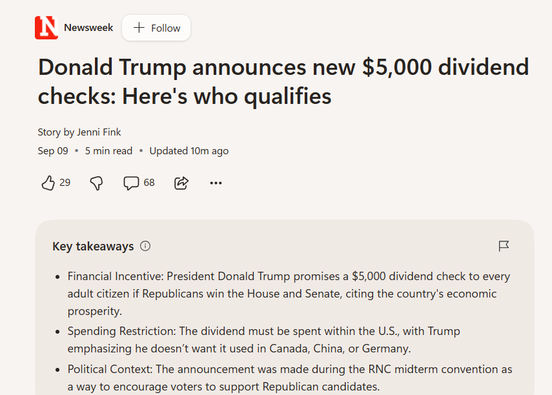Click the 68 comments count
The width and height of the screenshot is (552, 395).
click(149, 183)
